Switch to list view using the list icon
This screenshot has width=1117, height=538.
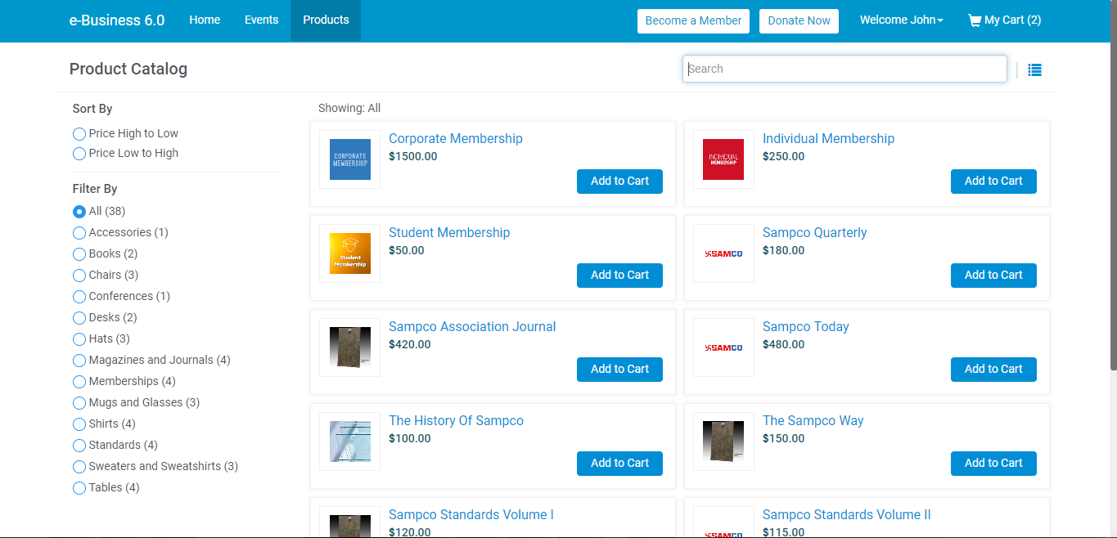[x=1034, y=69]
